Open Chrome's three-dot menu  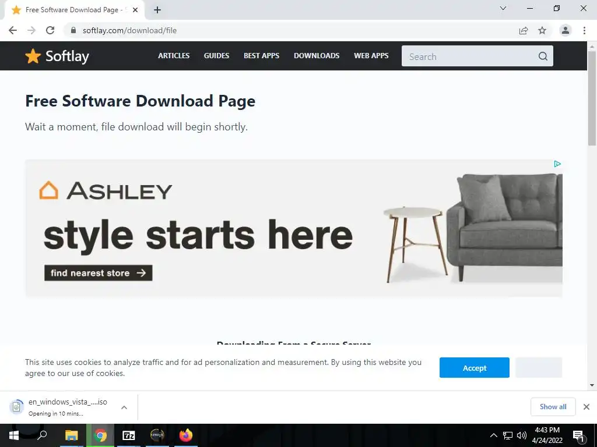[x=584, y=30]
